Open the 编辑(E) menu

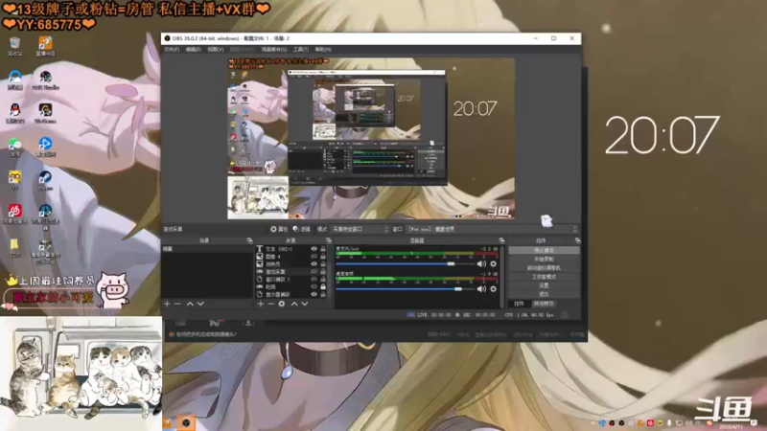coord(194,50)
